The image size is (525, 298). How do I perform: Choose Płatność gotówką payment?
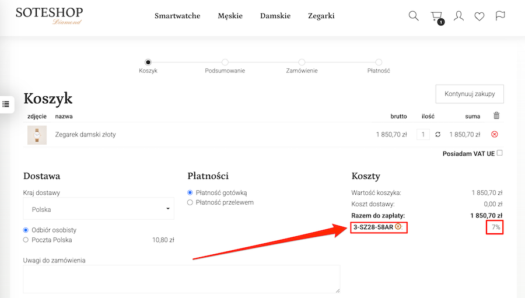(190, 192)
